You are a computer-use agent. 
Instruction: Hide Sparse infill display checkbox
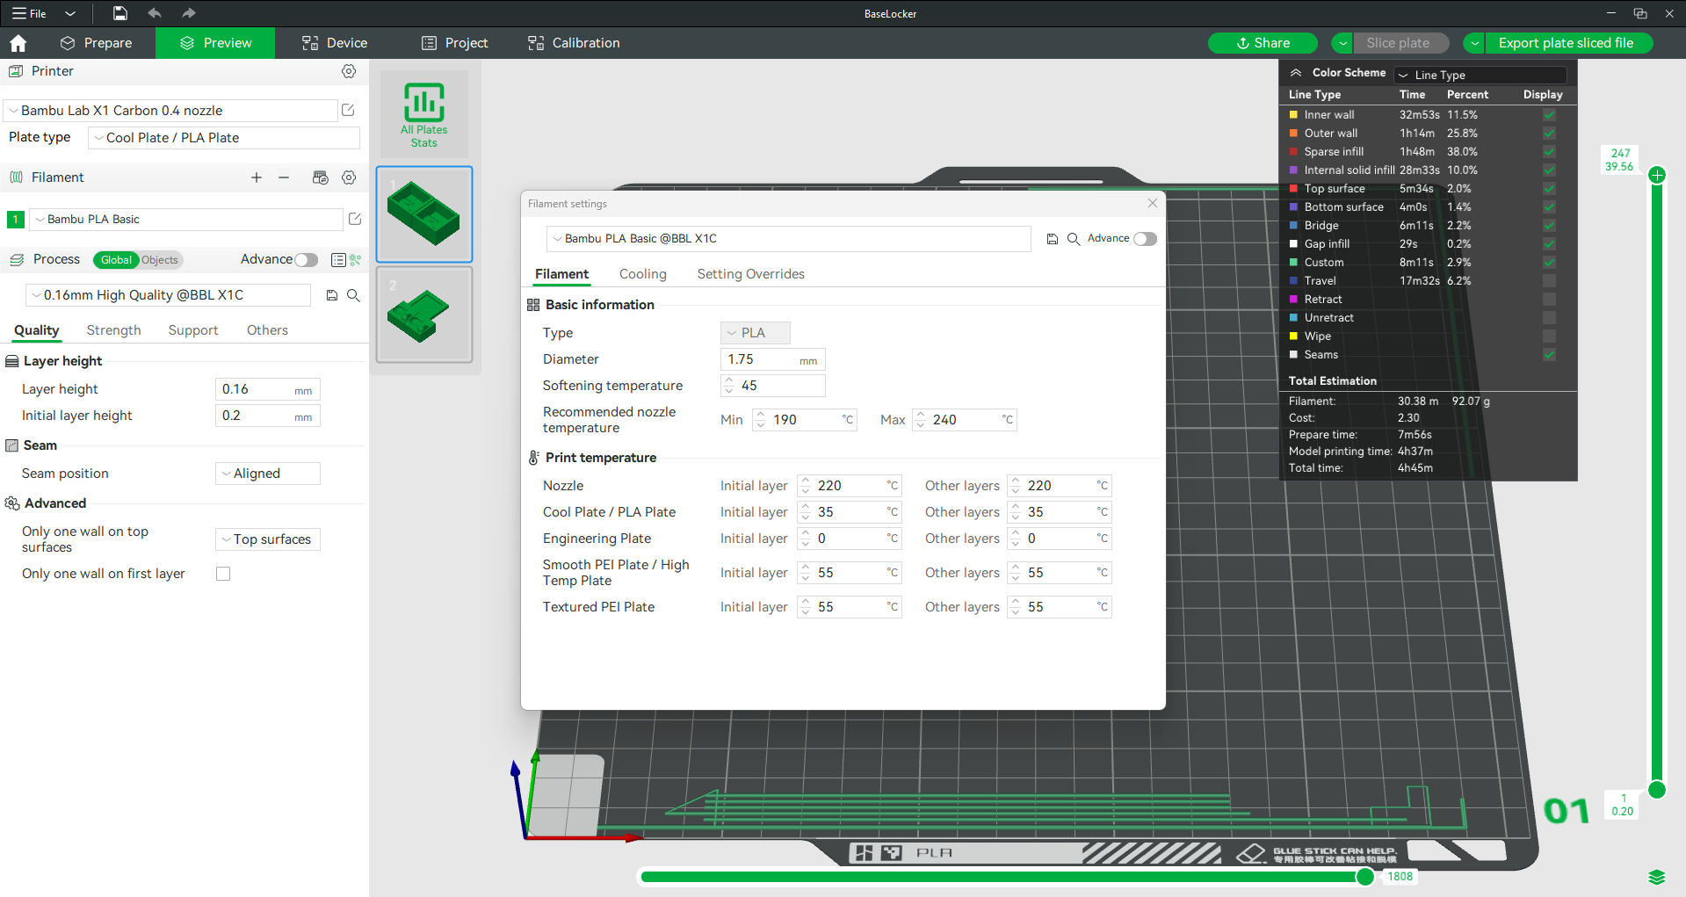pyautogui.click(x=1549, y=152)
